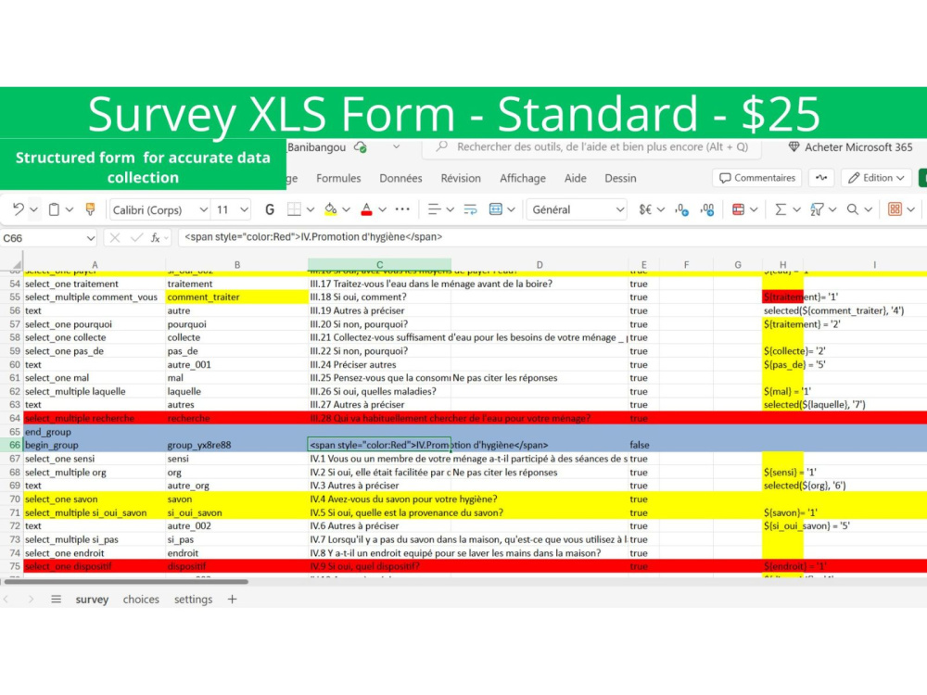Open the Commentaires button

(x=757, y=178)
